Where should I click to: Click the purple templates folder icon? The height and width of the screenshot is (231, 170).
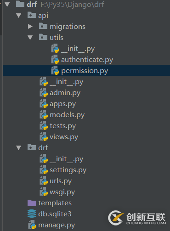(x=32, y=203)
